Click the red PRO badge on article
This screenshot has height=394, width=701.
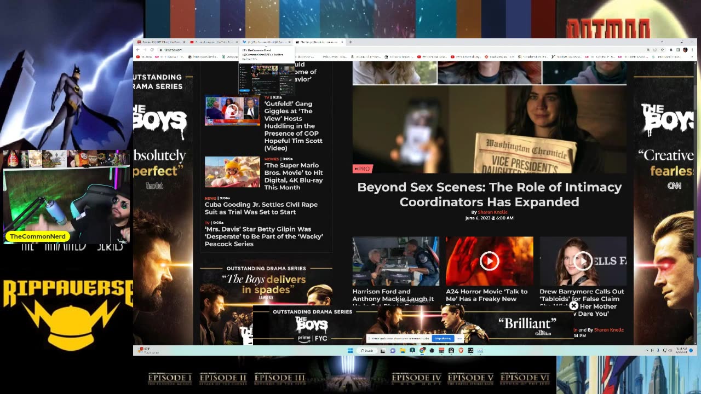pyautogui.click(x=363, y=169)
